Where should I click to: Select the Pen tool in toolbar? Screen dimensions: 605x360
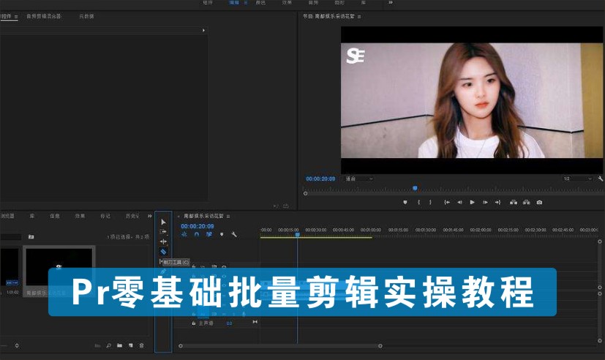pyautogui.click(x=163, y=271)
